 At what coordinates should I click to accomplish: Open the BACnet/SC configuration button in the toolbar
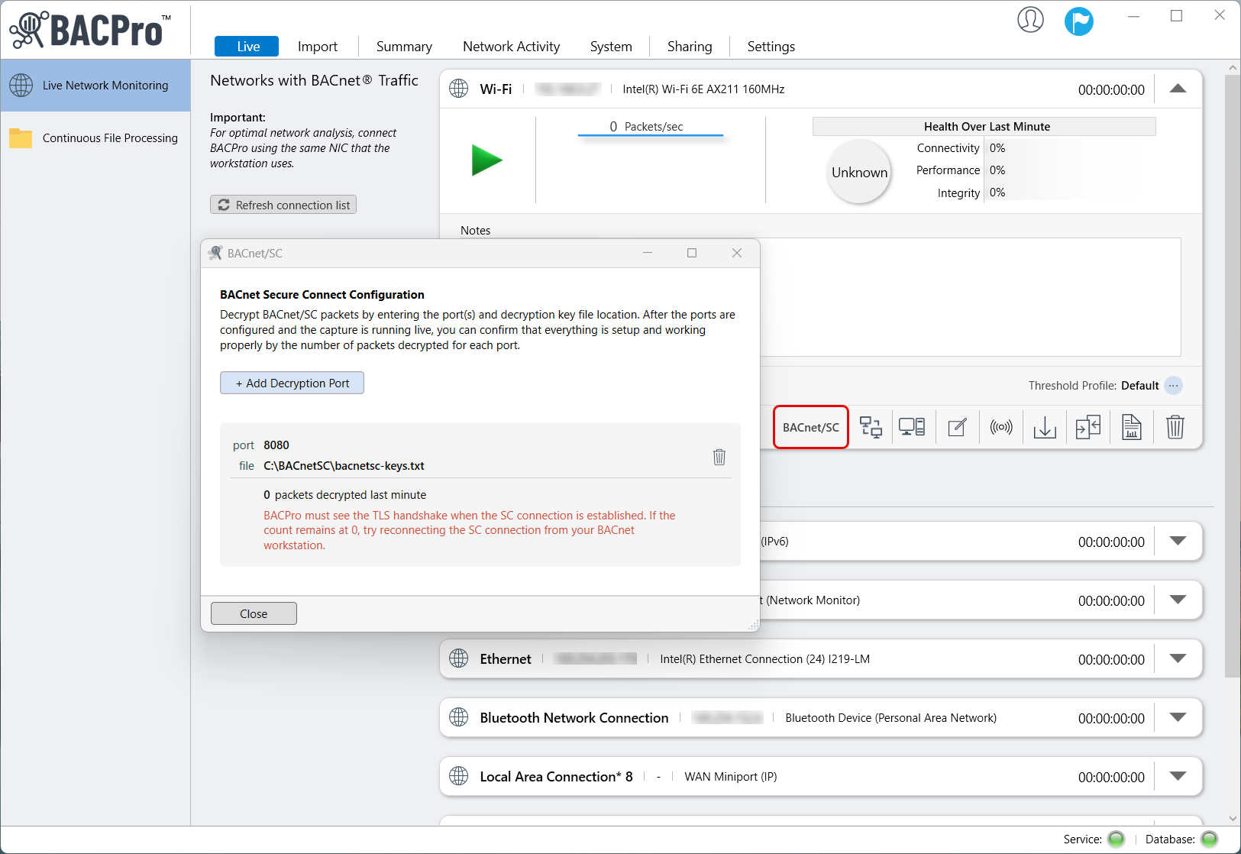click(811, 427)
